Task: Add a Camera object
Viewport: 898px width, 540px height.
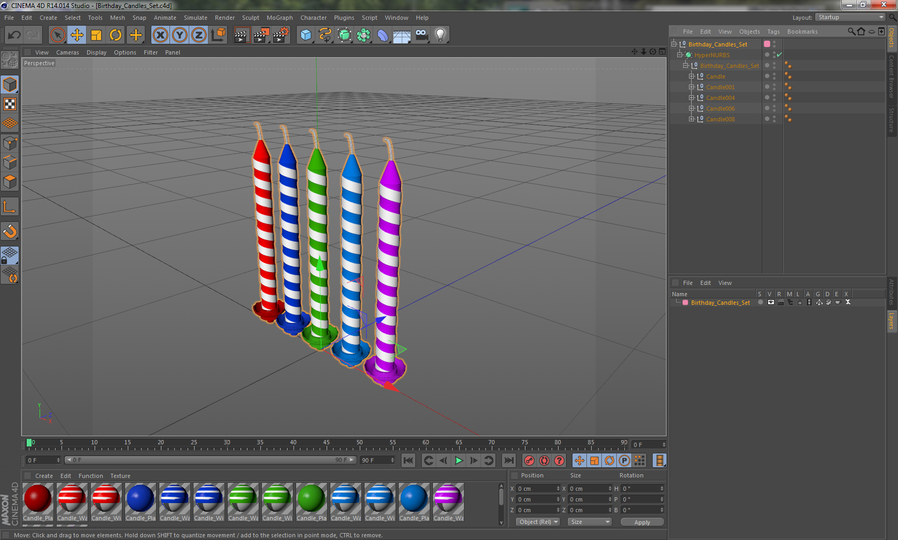Action: click(x=421, y=35)
